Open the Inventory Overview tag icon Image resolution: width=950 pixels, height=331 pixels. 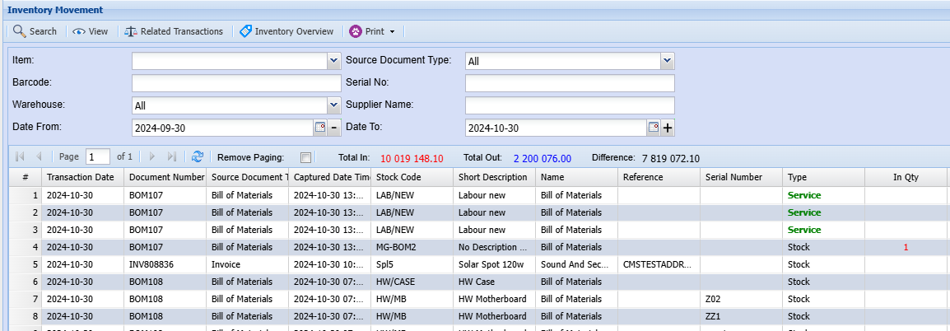(x=245, y=31)
